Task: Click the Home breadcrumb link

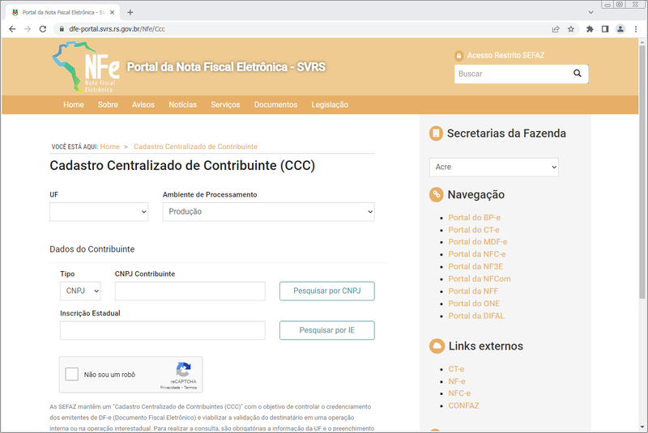Action: [x=110, y=146]
